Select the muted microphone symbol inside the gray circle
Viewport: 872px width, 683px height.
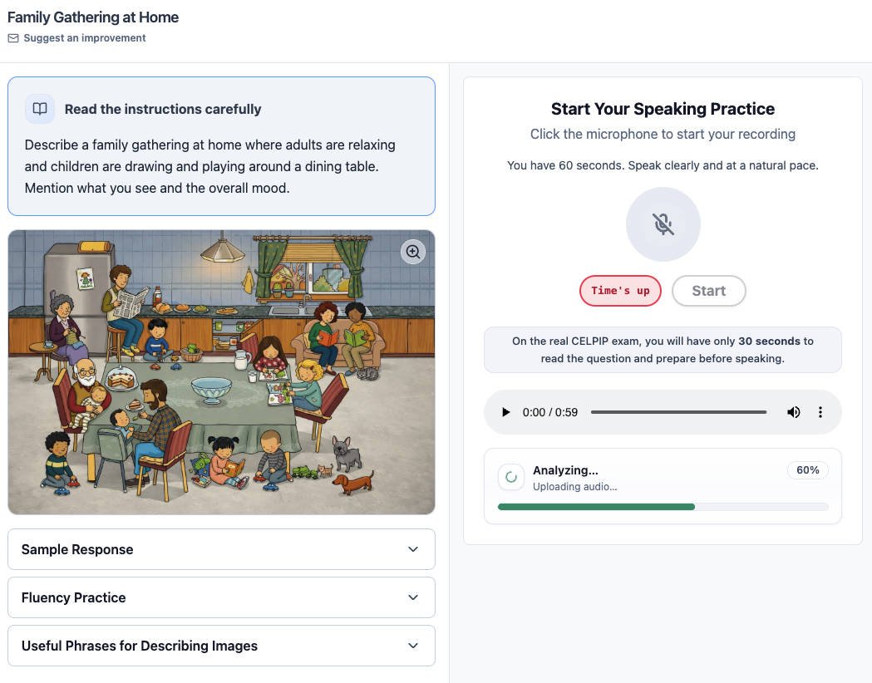[663, 224]
